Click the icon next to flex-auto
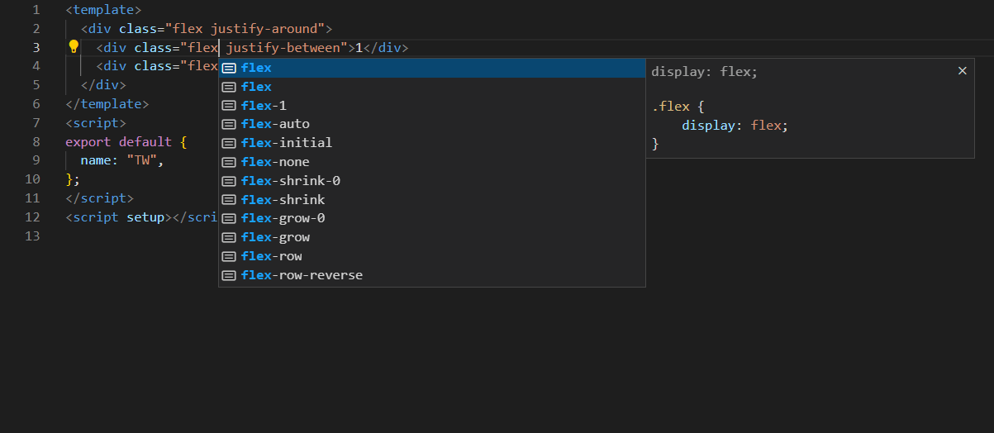 [229, 124]
